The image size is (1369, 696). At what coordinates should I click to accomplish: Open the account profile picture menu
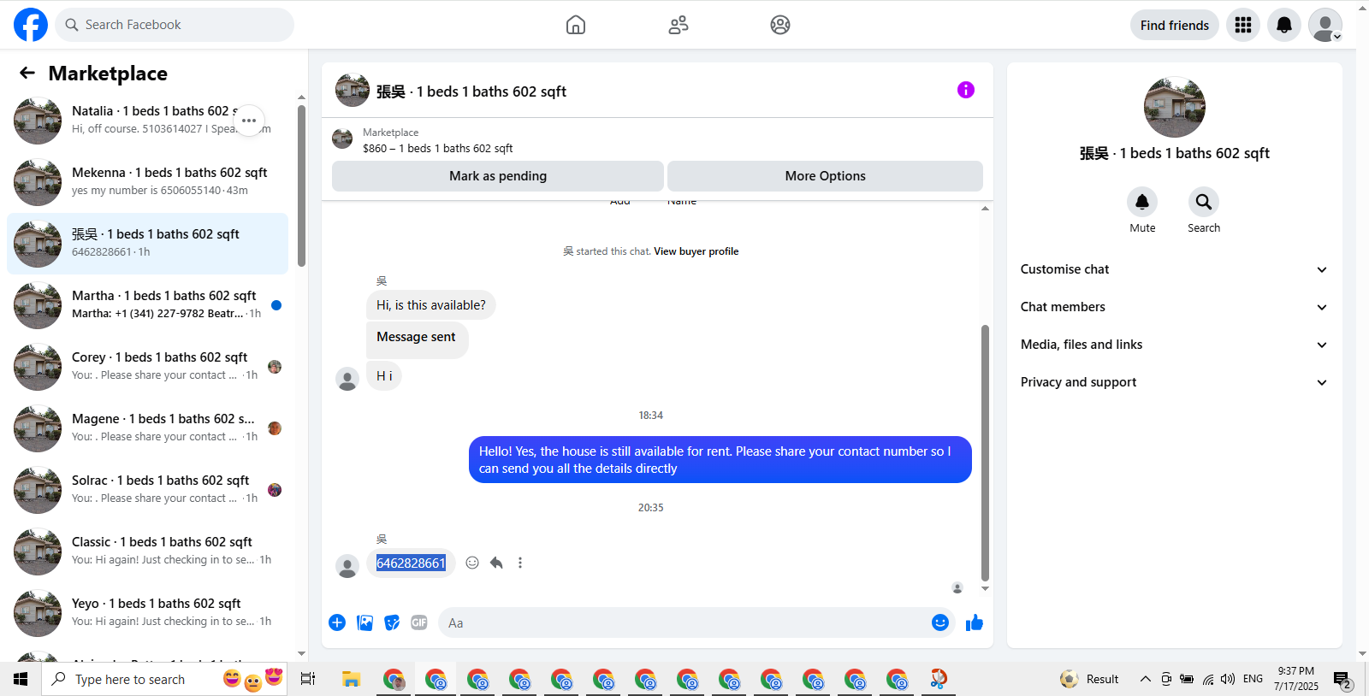(1325, 25)
